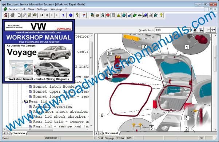219x142 pixels.
Task: Click the left tab-scroll arrow beside Overview
Action: [x=4, y=133]
